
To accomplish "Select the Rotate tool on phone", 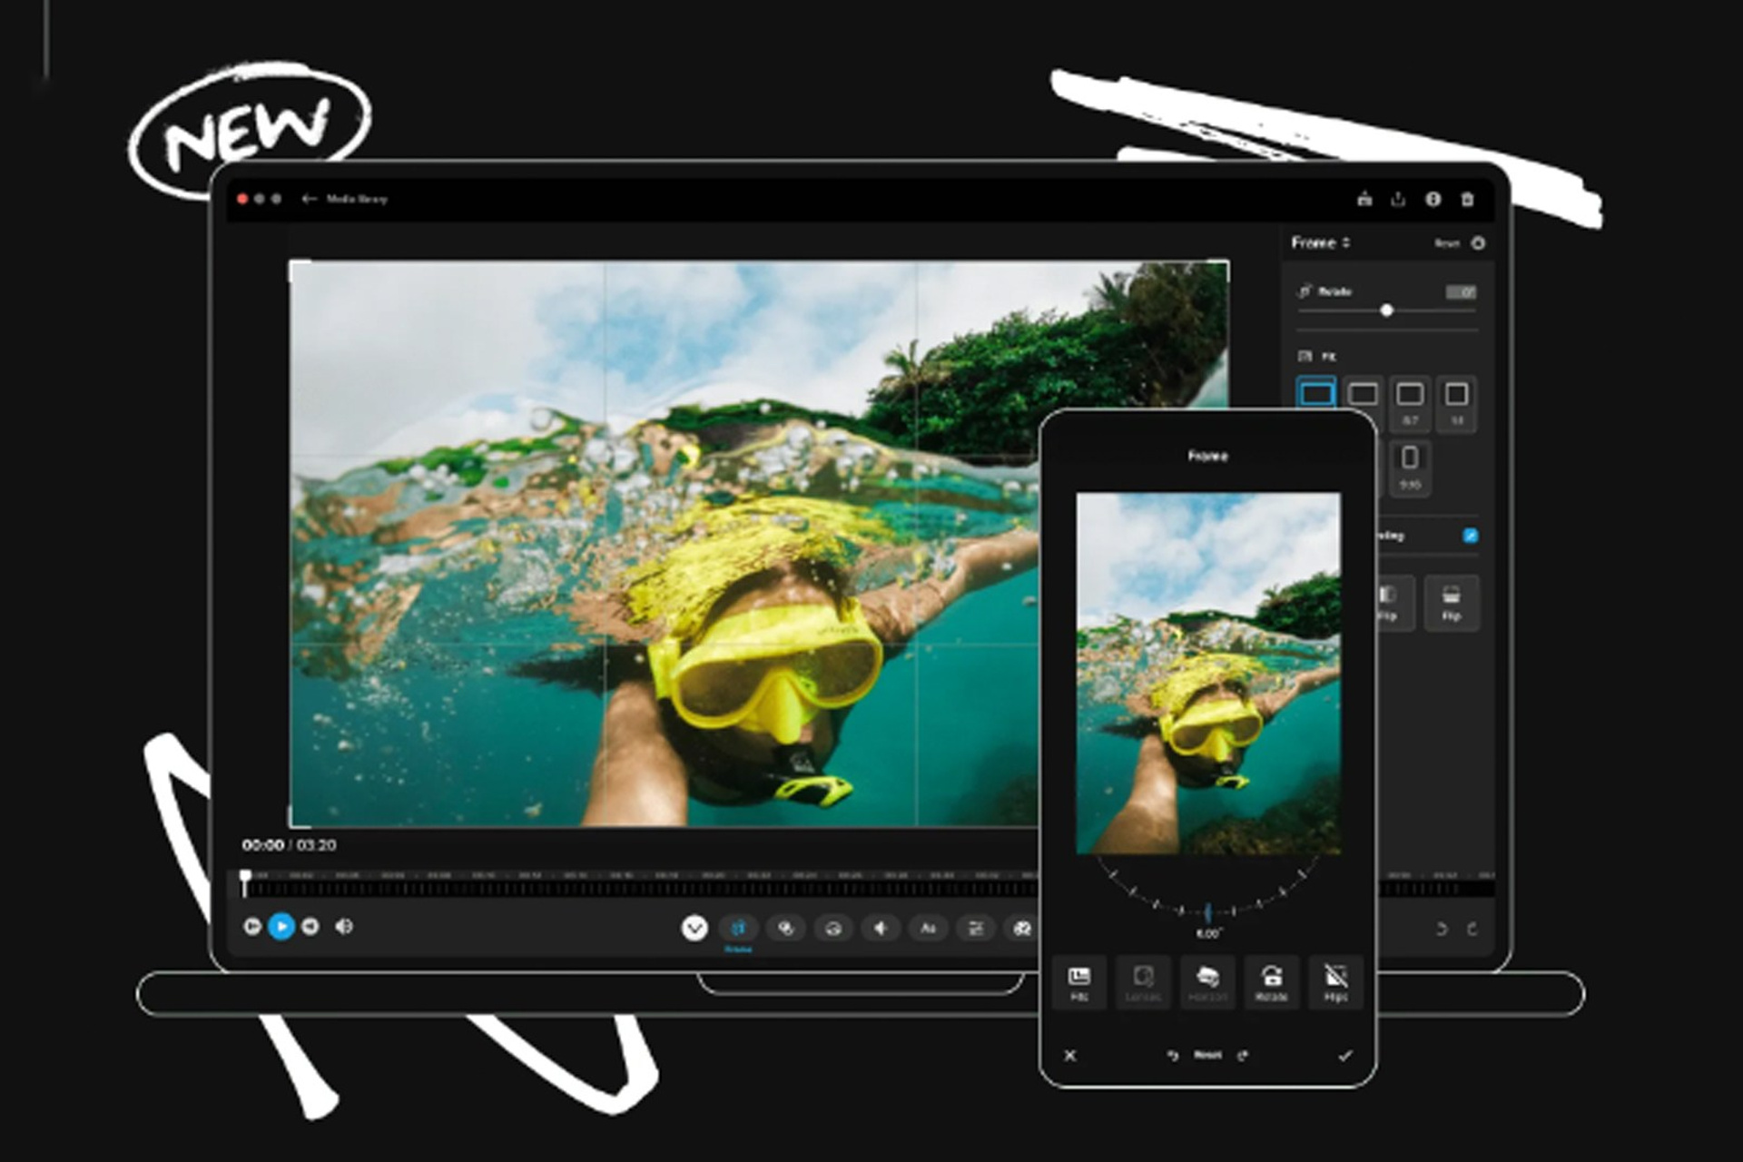I will pyautogui.click(x=1272, y=982).
